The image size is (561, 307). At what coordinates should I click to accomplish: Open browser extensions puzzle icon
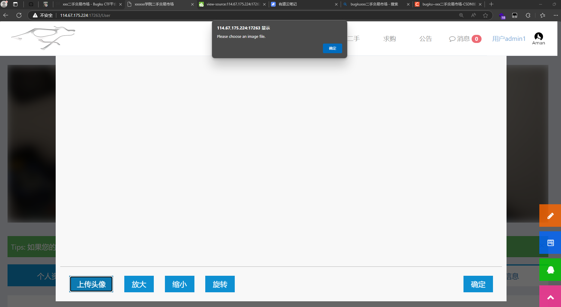(528, 15)
